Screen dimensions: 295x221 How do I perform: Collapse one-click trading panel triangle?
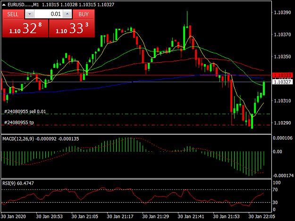[4, 5]
